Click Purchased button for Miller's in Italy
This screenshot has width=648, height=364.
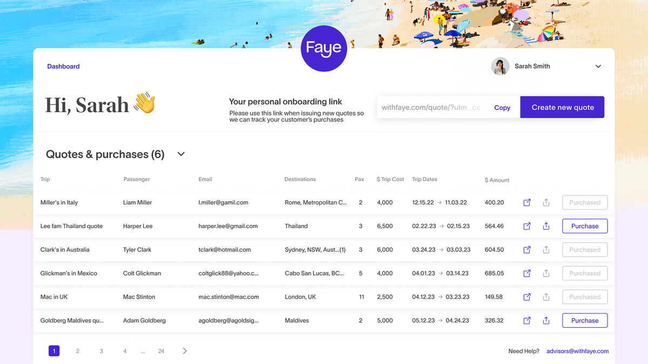(x=585, y=203)
